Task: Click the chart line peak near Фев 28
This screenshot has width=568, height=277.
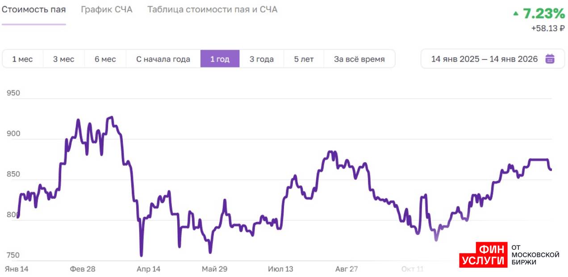Action: 78,120
